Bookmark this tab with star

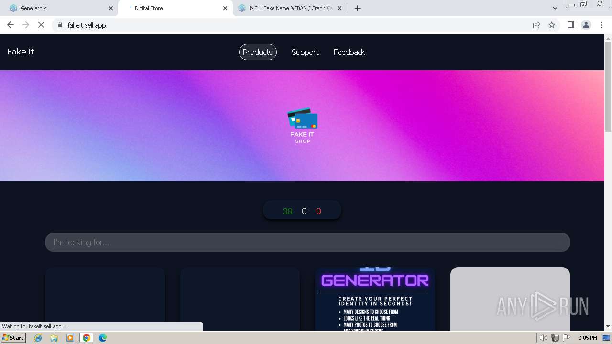point(552,25)
